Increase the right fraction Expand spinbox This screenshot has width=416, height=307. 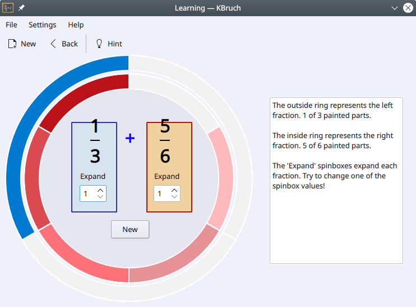(174, 190)
